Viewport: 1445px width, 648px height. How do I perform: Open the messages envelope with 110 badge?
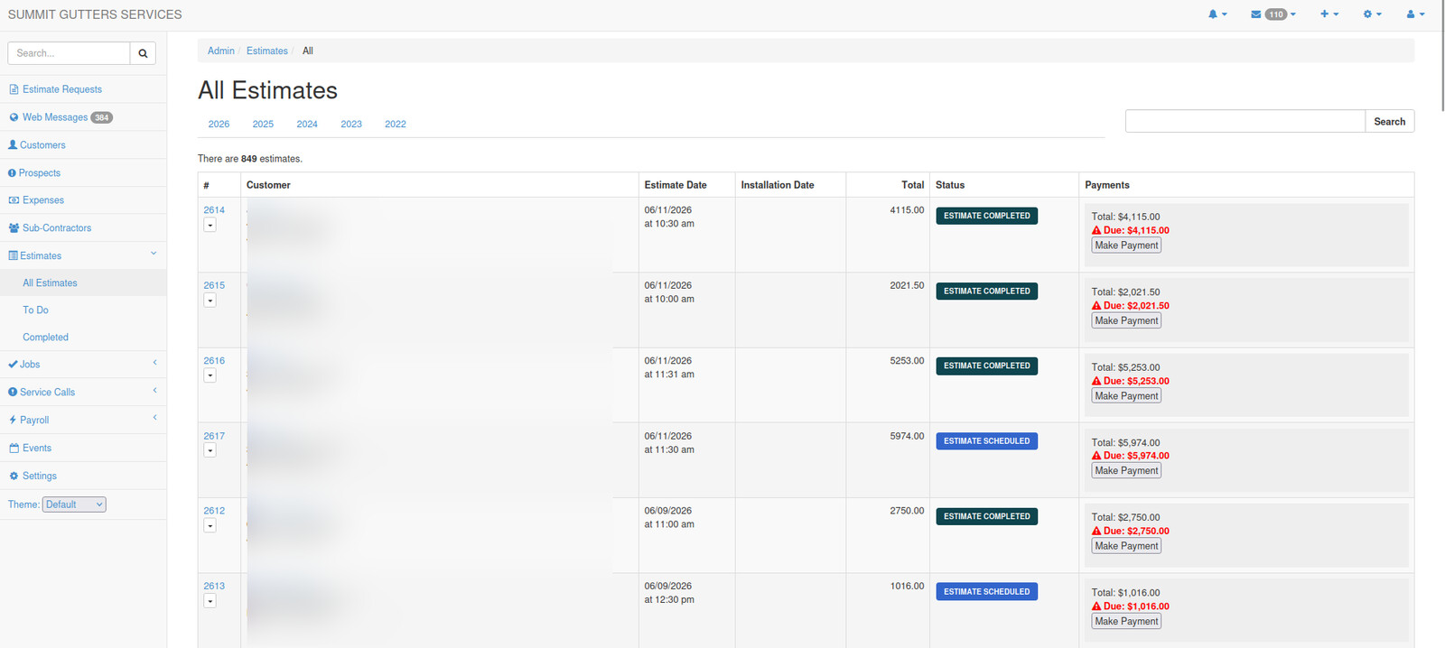click(1273, 14)
